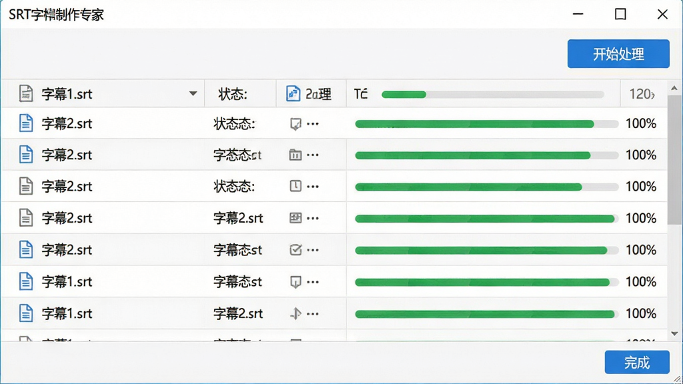Image resolution: width=683 pixels, height=384 pixels.
Task: Click comment-bubble icon in 字幕1.srt 字幕态st row
Action: 295,282
